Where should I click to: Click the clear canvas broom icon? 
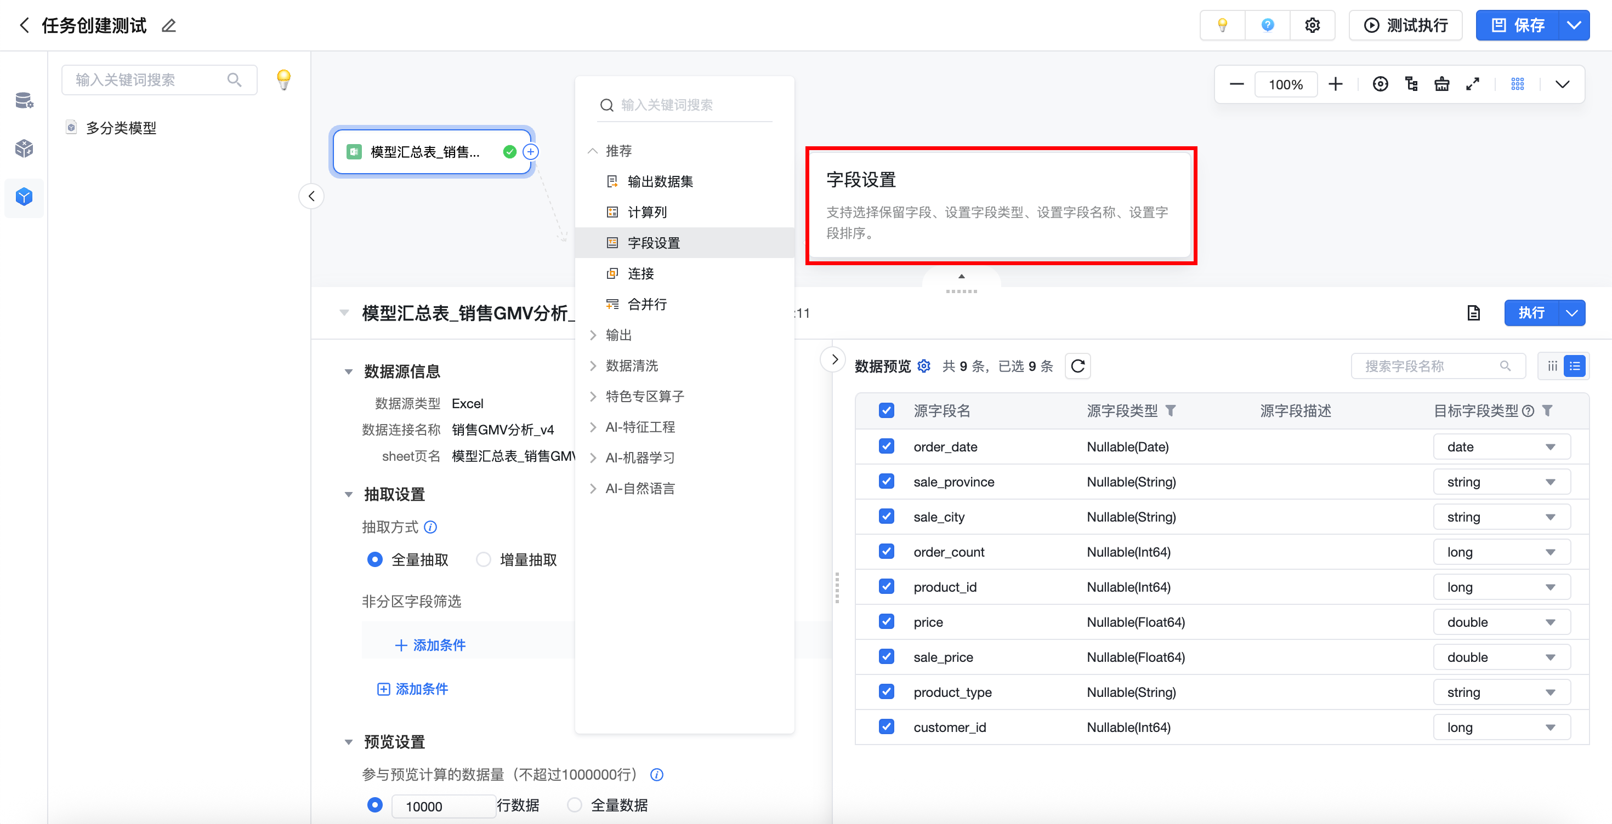(1442, 84)
